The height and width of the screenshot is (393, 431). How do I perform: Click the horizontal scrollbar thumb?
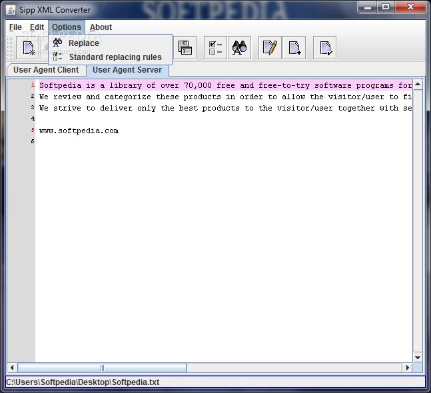102,368
